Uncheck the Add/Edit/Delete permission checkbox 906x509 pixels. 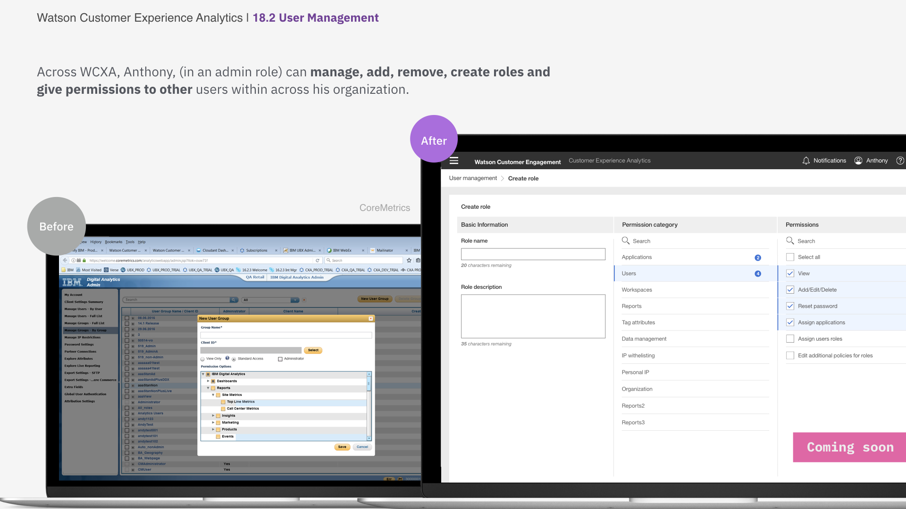point(790,290)
